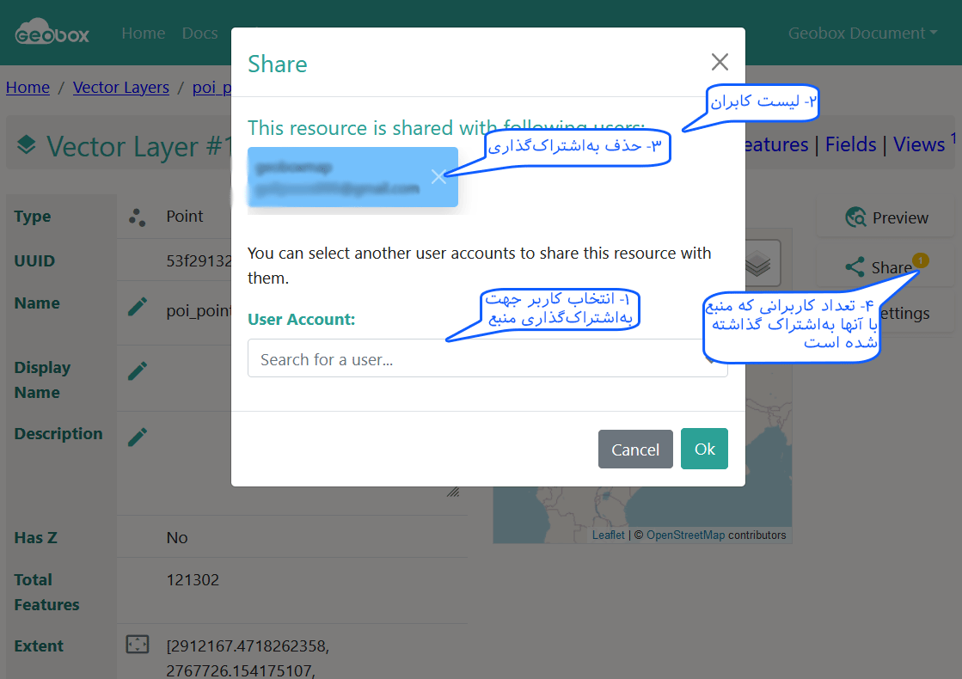
Task: Open the Views link
Action: pos(918,144)
